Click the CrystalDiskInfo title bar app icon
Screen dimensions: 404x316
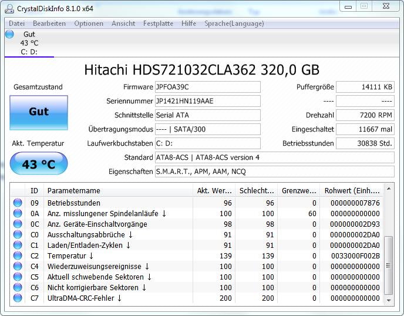[x=9, y=8]
